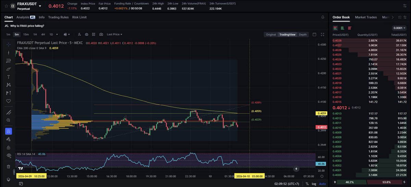411x187 pixels.
Task: Take a chart snapshot with camera icon
Action: click(x=101, y=34)
